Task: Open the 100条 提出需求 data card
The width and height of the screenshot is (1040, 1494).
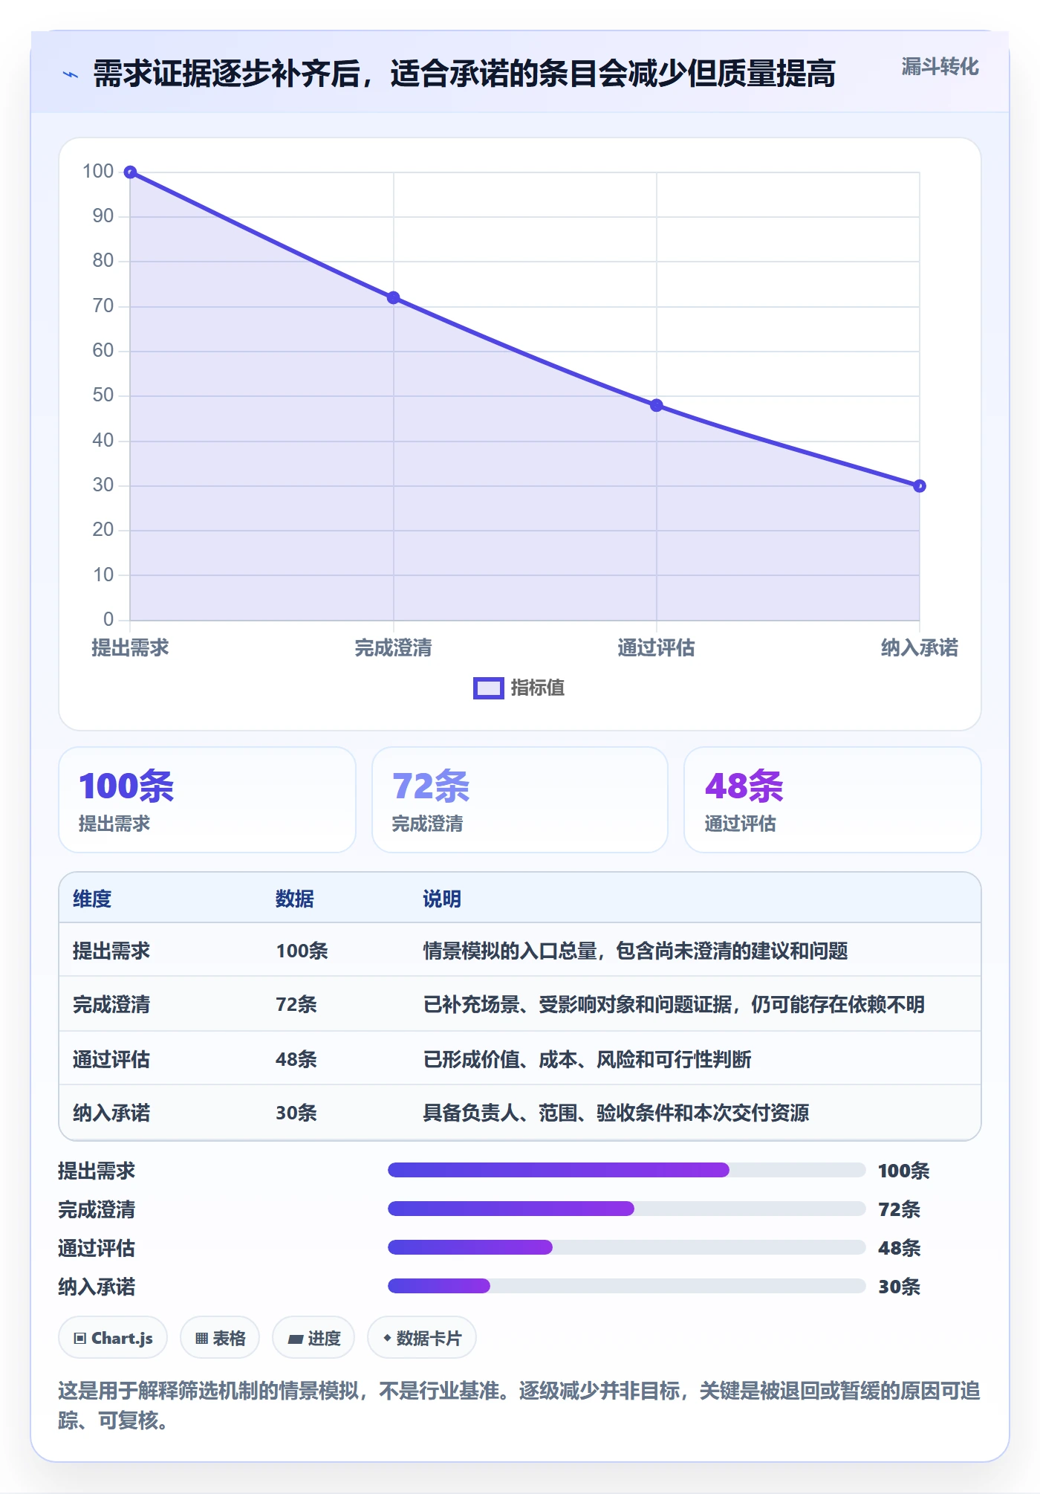Action: pos(207,800)
